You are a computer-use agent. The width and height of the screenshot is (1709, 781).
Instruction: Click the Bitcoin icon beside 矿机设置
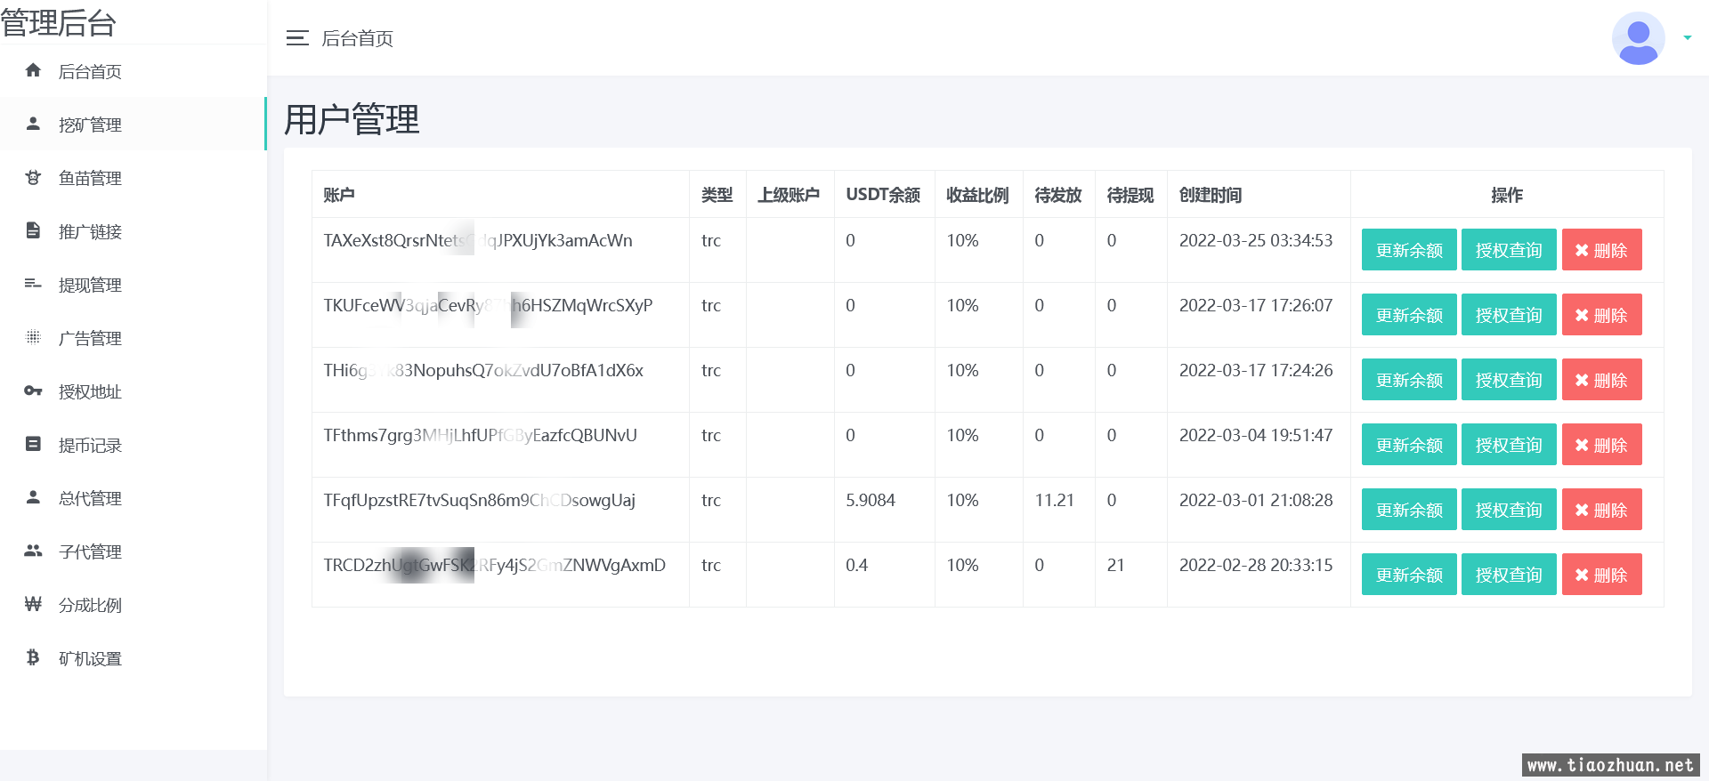33,657
